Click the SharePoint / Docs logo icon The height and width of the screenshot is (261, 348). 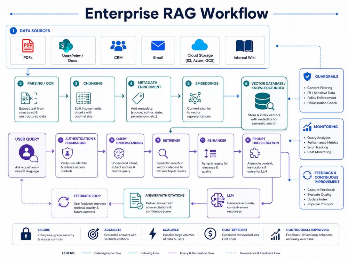point(66,46)
